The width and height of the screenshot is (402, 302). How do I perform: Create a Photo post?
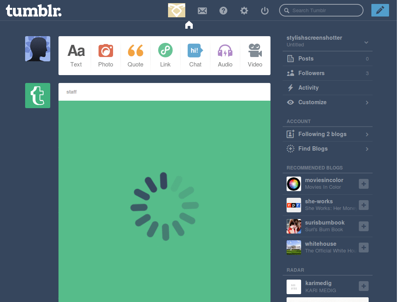click(x=106, y=55)
